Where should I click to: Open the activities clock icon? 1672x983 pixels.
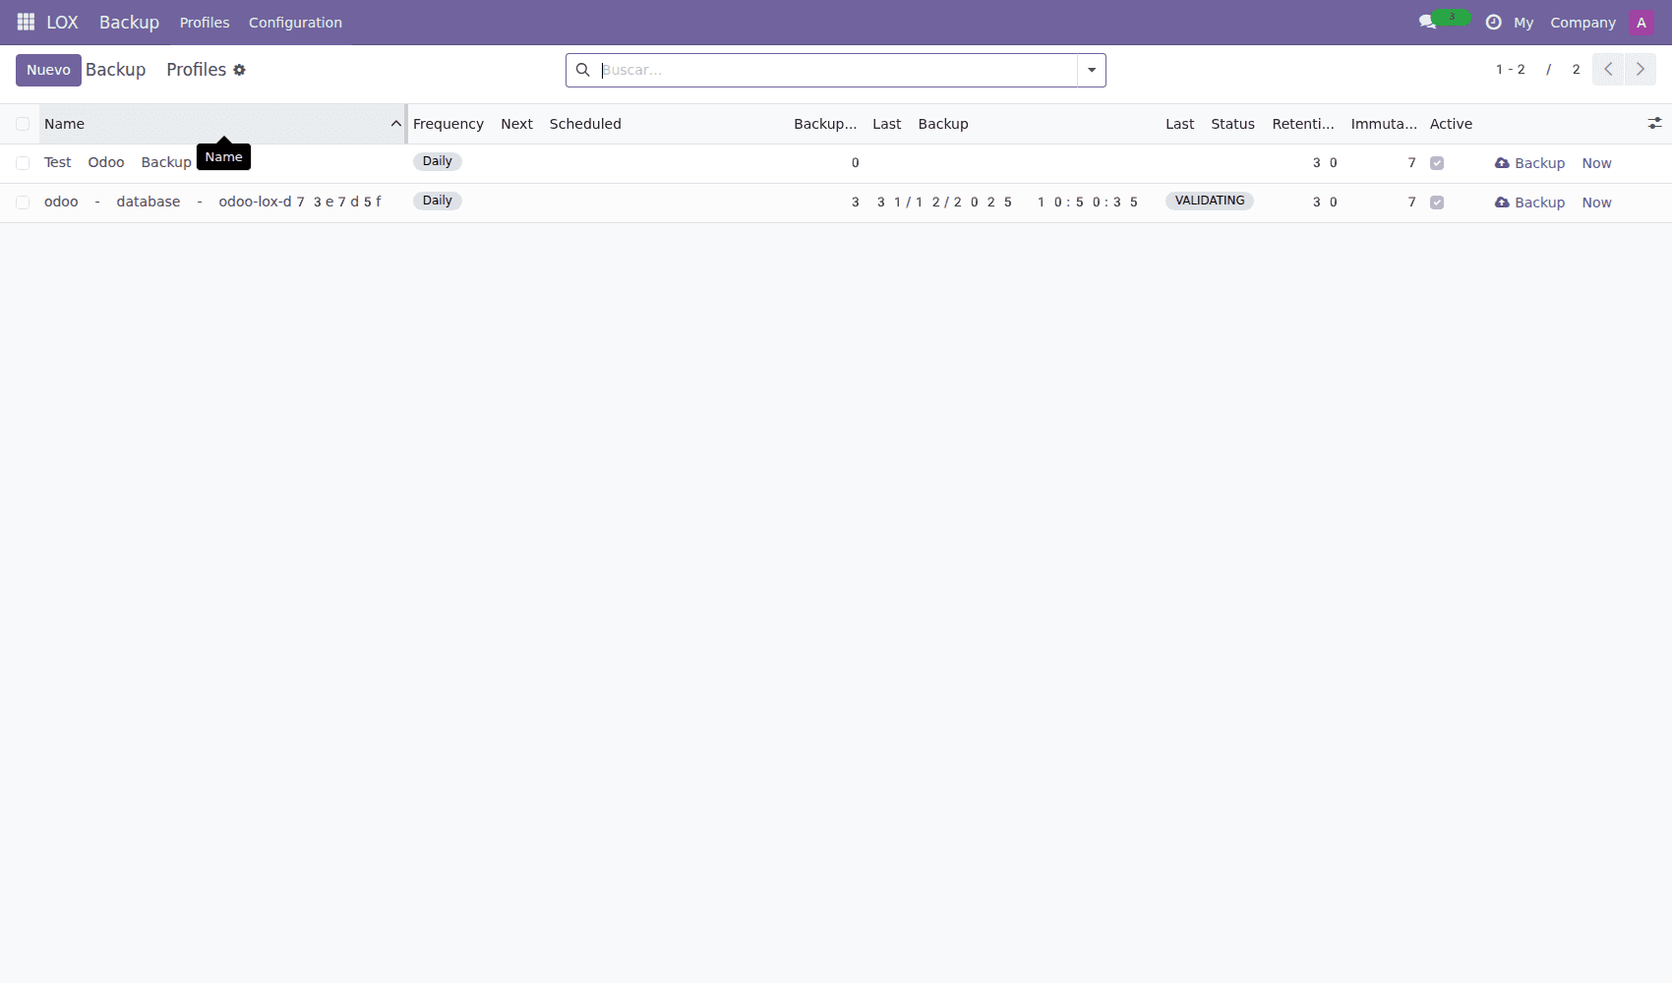tap(1493, 21)
